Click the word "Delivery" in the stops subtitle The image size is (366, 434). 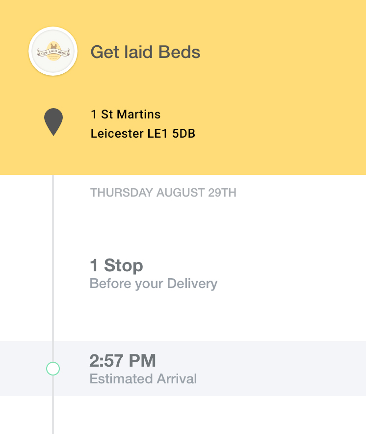[192, 284]
